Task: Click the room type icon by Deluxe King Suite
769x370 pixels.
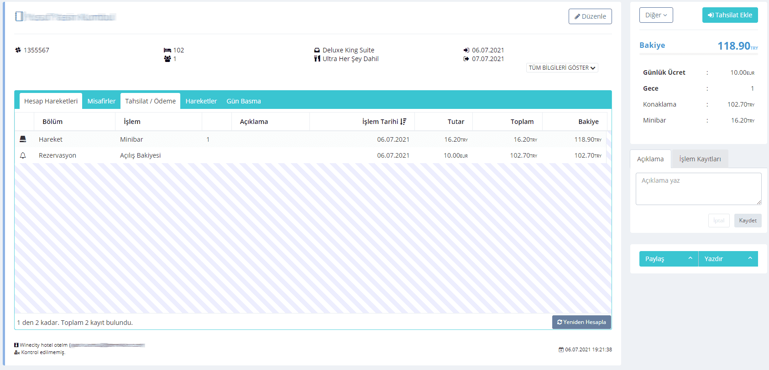Action: tap(317, 50)
